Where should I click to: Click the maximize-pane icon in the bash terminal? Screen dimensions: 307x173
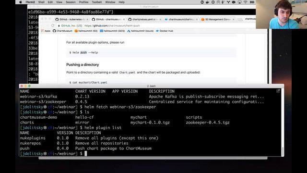coord(278,91)
